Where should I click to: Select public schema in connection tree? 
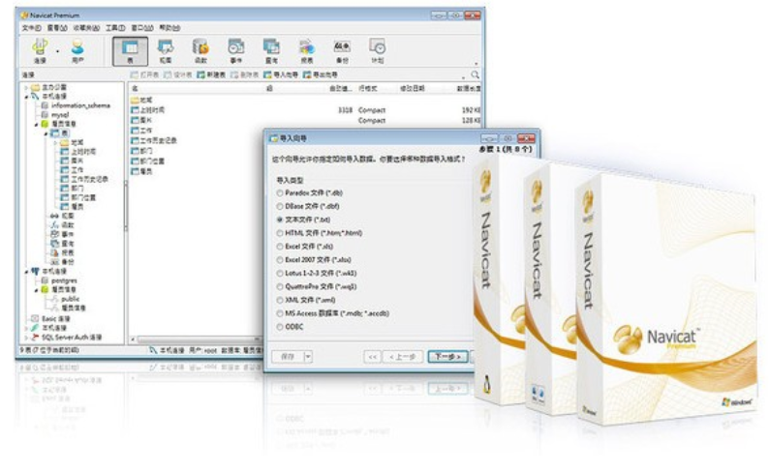65,299
